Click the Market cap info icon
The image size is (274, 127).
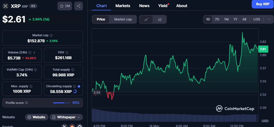click(51, 35)
